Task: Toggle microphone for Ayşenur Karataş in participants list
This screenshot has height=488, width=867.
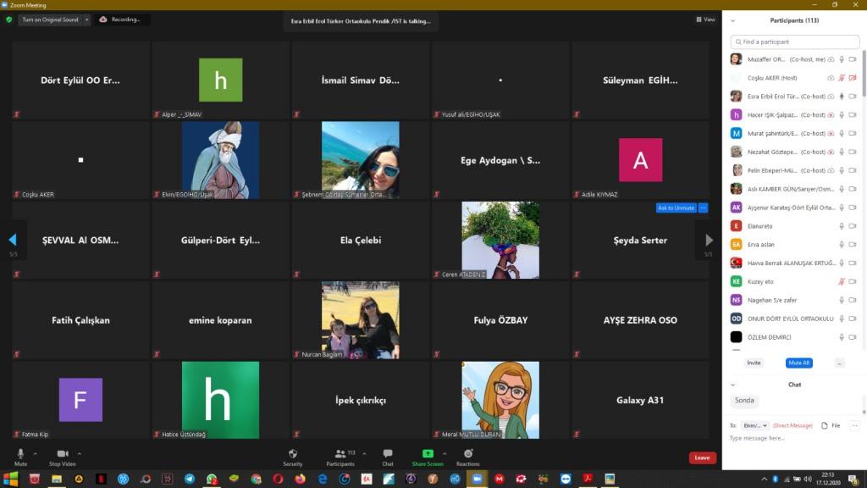Action: pos(842,208)
